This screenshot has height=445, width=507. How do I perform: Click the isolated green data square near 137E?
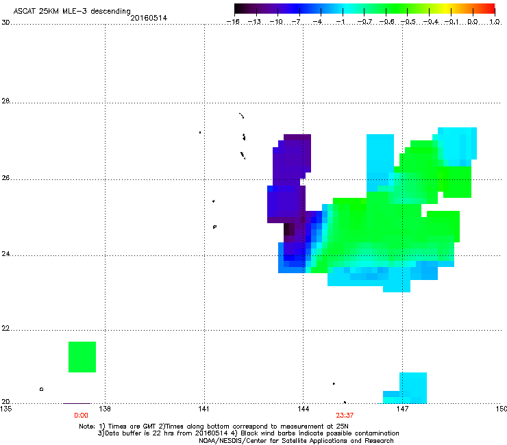82,357
